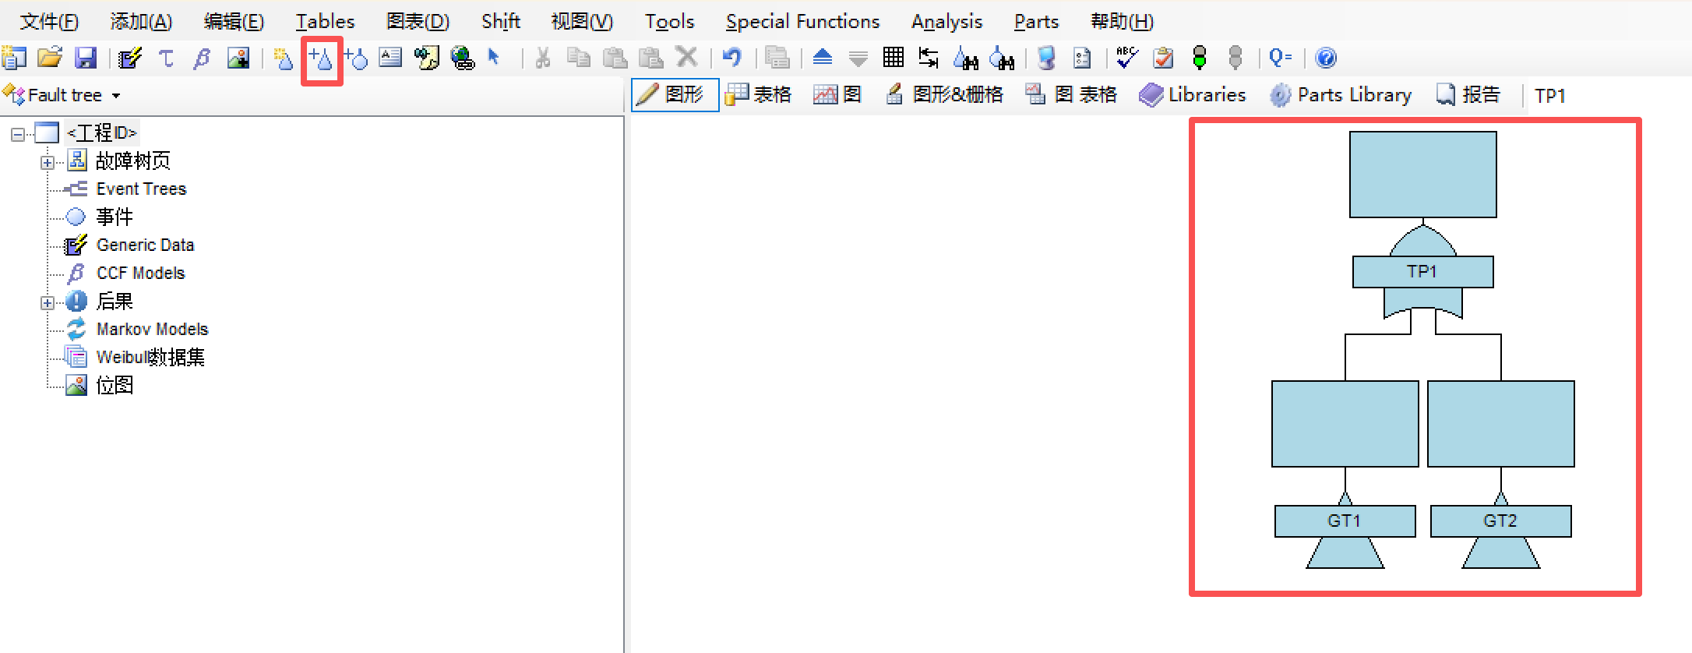The image size is (1692, 653).
Task: Switch to the 图 chart view tab
Action: coord(837,95)
